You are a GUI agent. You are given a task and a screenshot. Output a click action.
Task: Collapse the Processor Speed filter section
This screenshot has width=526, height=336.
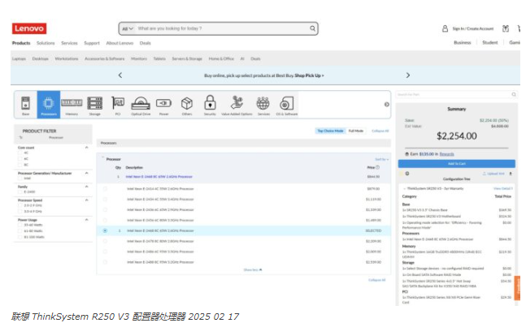tap(86, 200)
